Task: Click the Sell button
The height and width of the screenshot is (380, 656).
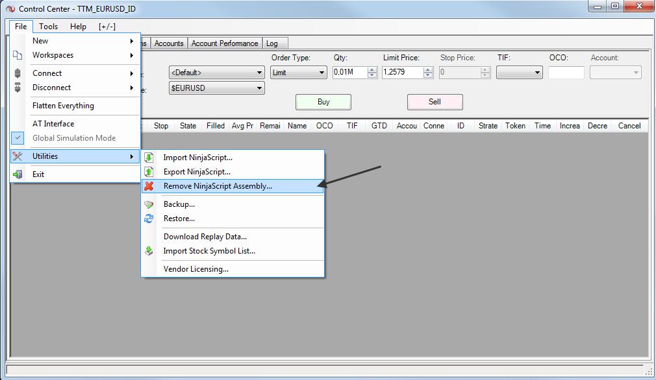Action: click(x=435, y=102)
